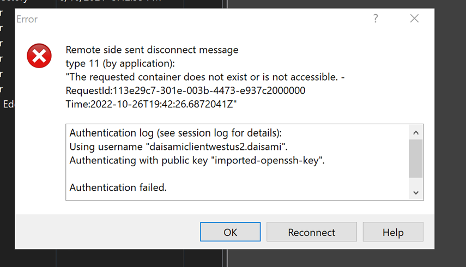Click the authentication log scrollbar thumb
This screenshot has height=267, width=466.
(415, 158)
